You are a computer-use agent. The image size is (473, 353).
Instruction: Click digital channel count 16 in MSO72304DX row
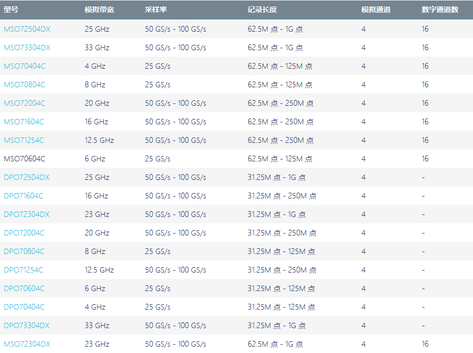coord(425,344)
